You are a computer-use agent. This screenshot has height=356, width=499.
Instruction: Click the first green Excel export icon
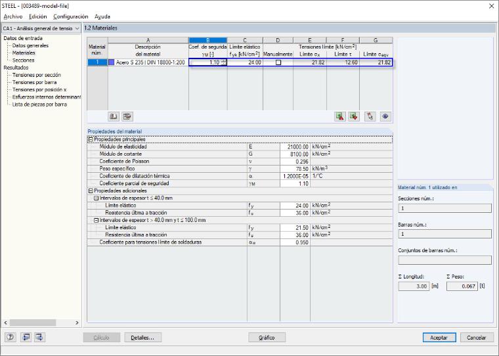click(x=340, y=116)
